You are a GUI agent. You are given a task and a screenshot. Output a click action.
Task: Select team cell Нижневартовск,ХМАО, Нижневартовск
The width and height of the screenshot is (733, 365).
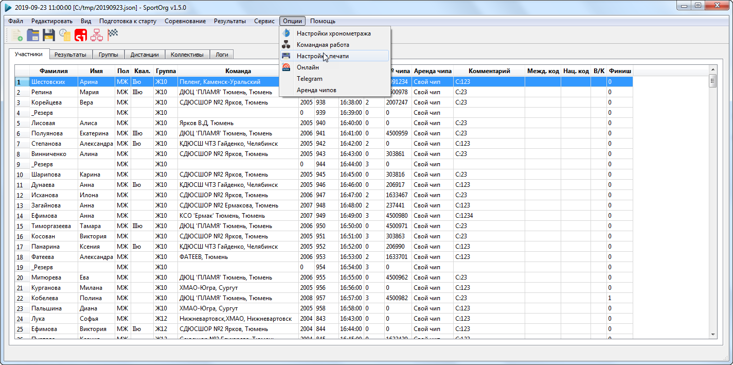[238, 319]
